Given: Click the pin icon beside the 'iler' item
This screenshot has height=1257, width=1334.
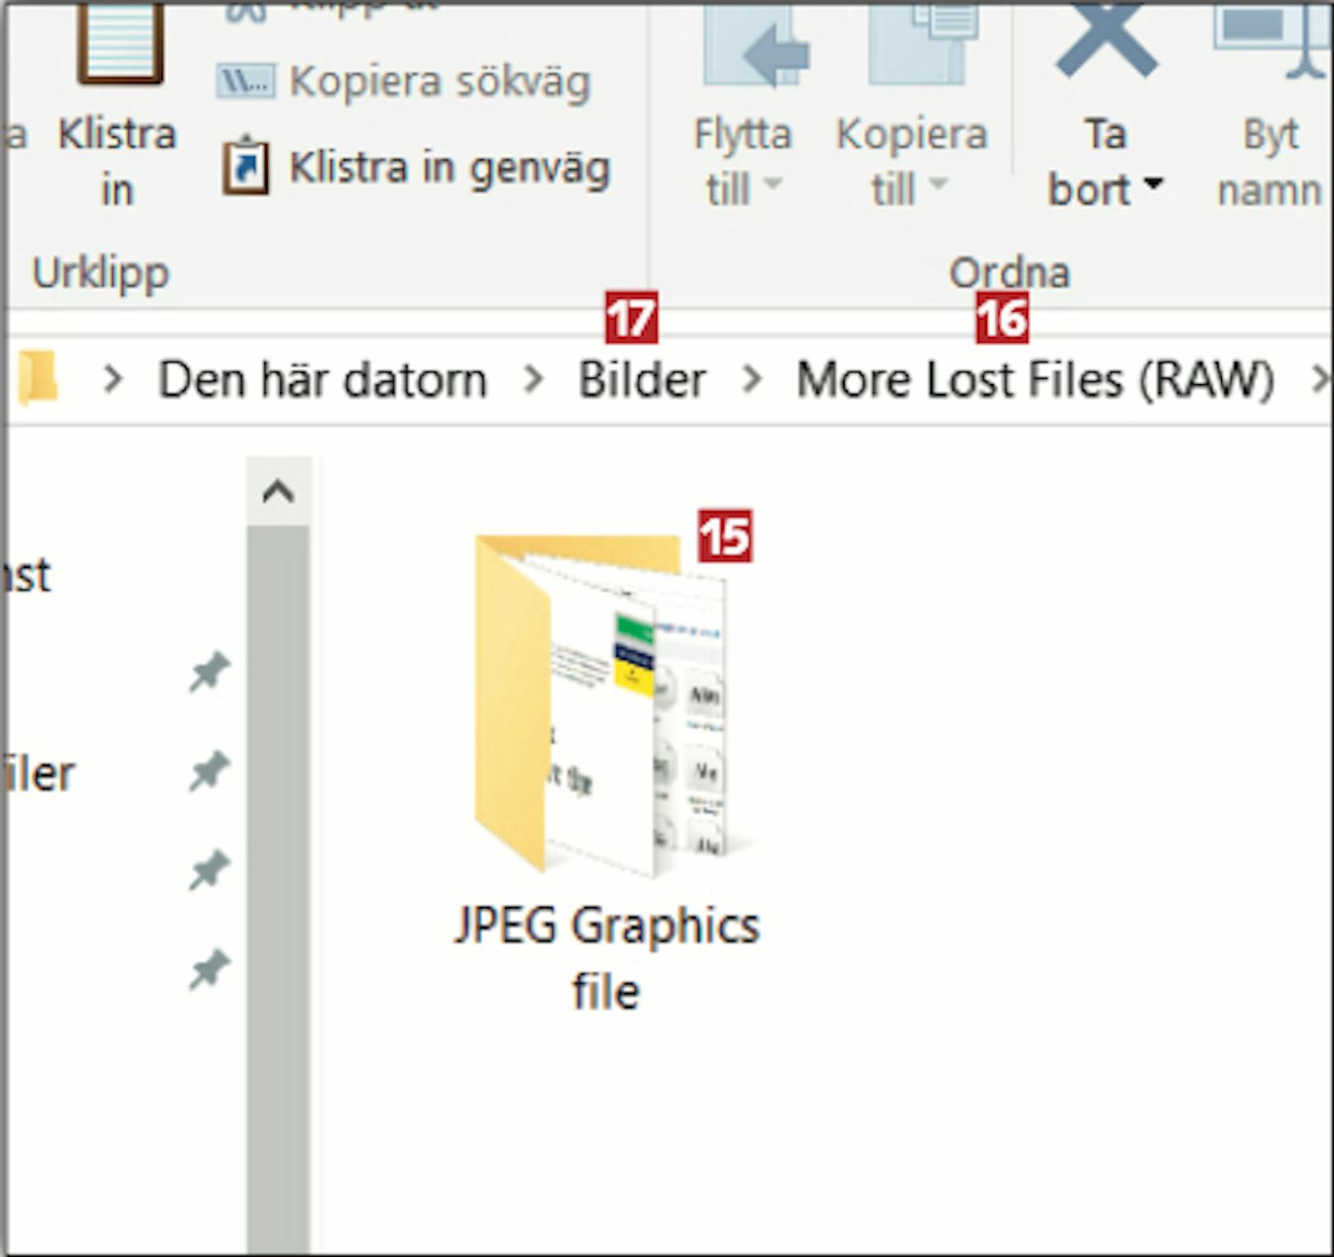Looking at the screenshot, I should pyautogui.click(x=209, y=772).
